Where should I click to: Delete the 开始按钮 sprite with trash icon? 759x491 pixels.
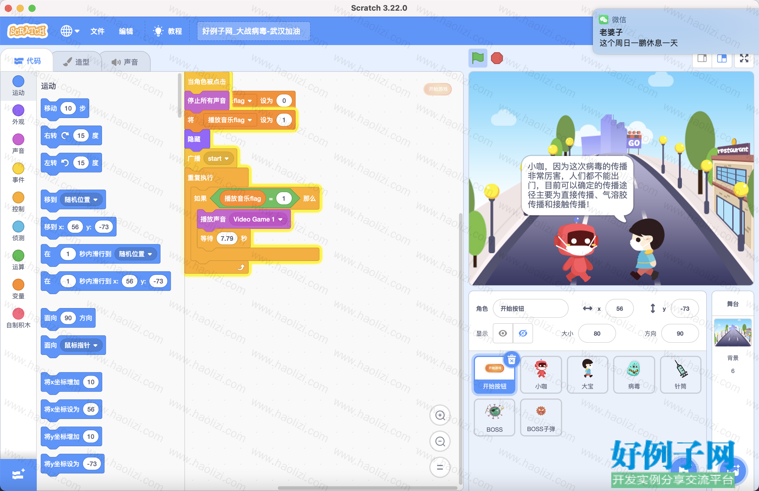(512, 360)
